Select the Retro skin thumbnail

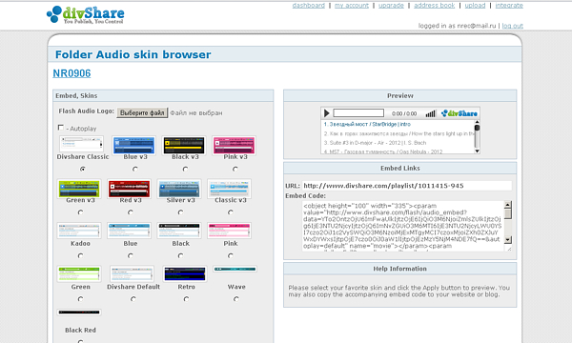pos(185,273)
